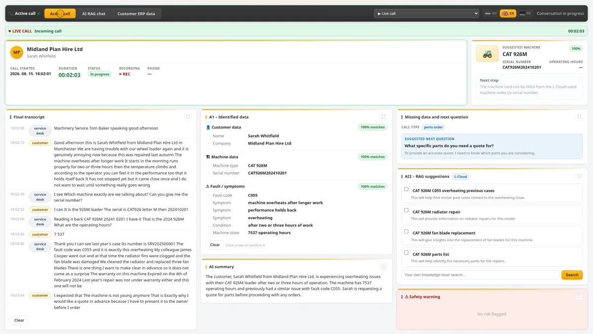
Task: Click the 00:02:03 timer in live call banner
Action: tap(576, 31)
